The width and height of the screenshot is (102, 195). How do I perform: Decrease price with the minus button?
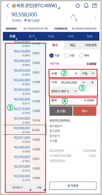pyautogui.click(x=84, y=83)
